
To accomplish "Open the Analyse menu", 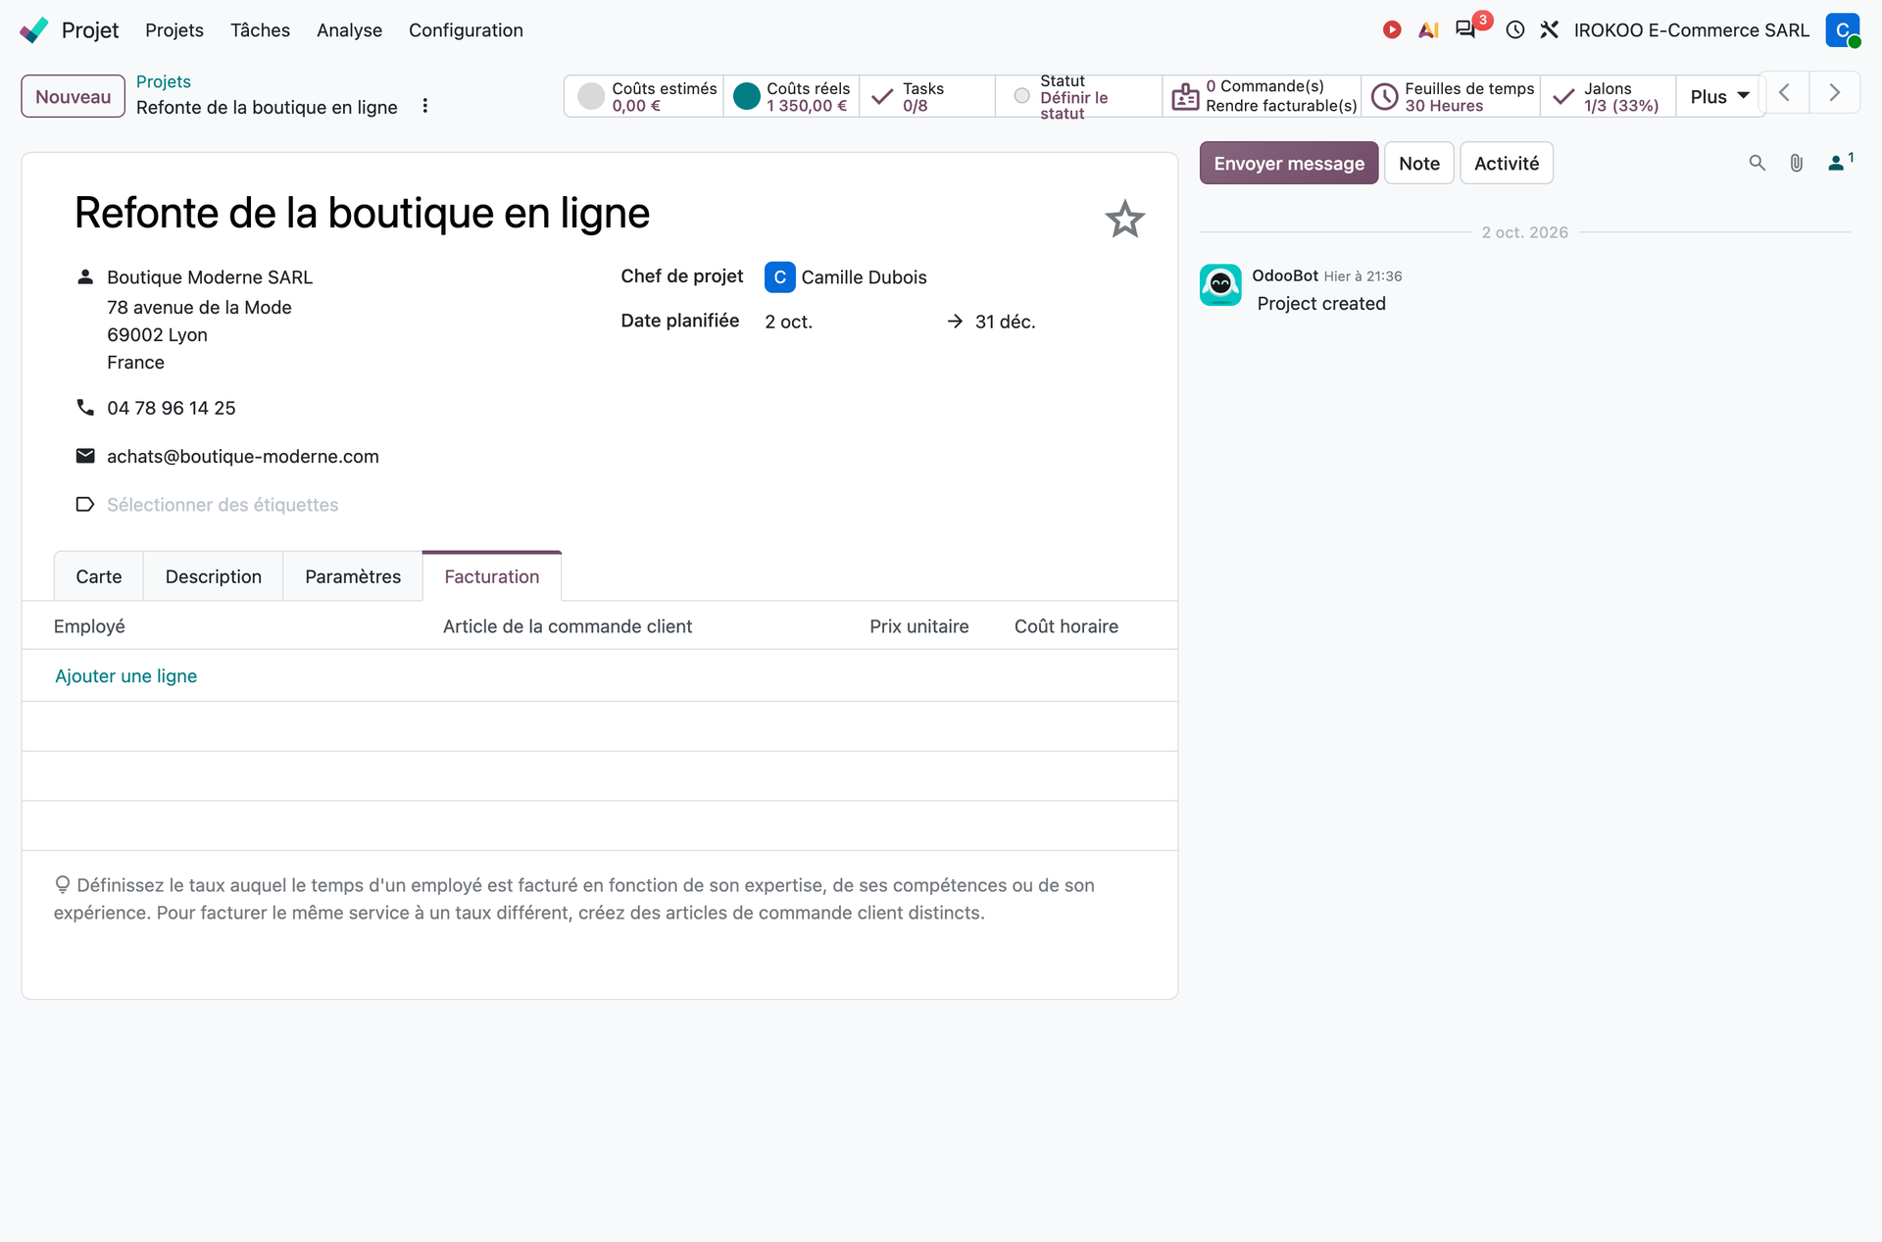I will [x=349, y=30].
